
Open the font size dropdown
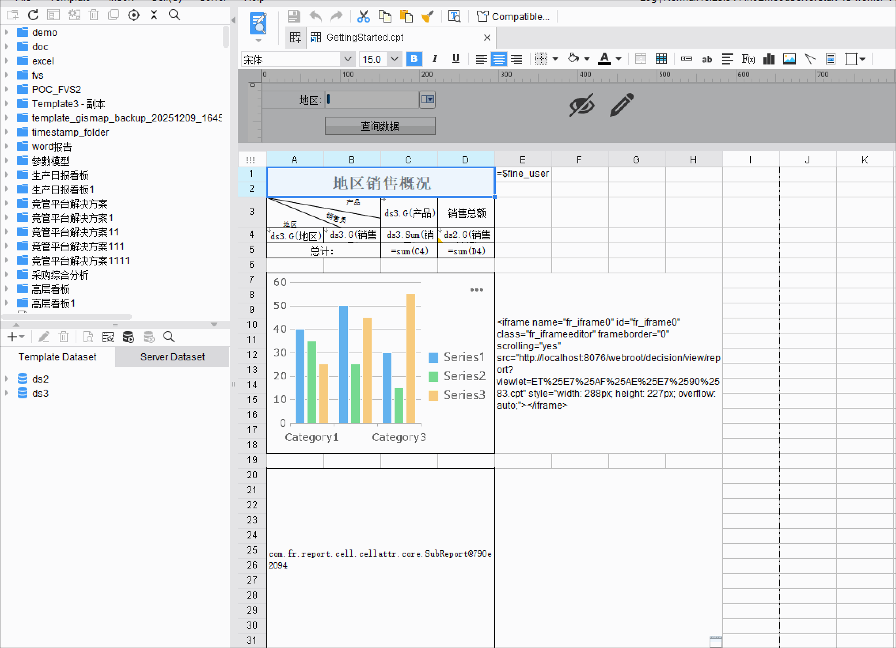tap(394, 59)
